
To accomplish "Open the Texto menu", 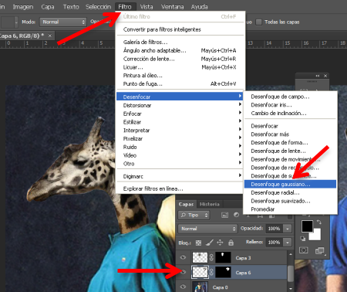I will (71, 7).
